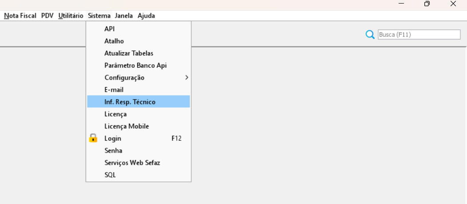Open the PDV menu

pos(47,15)
